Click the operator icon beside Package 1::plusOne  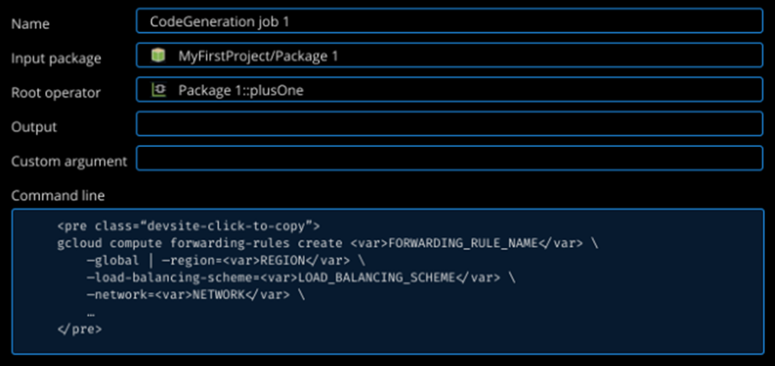click(x=158, y=89)
